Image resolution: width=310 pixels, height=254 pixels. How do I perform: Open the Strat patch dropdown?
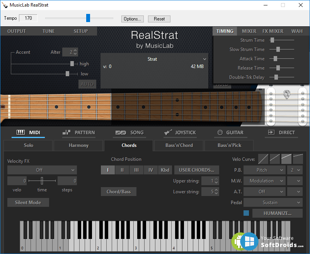click(x=154, y=59)
